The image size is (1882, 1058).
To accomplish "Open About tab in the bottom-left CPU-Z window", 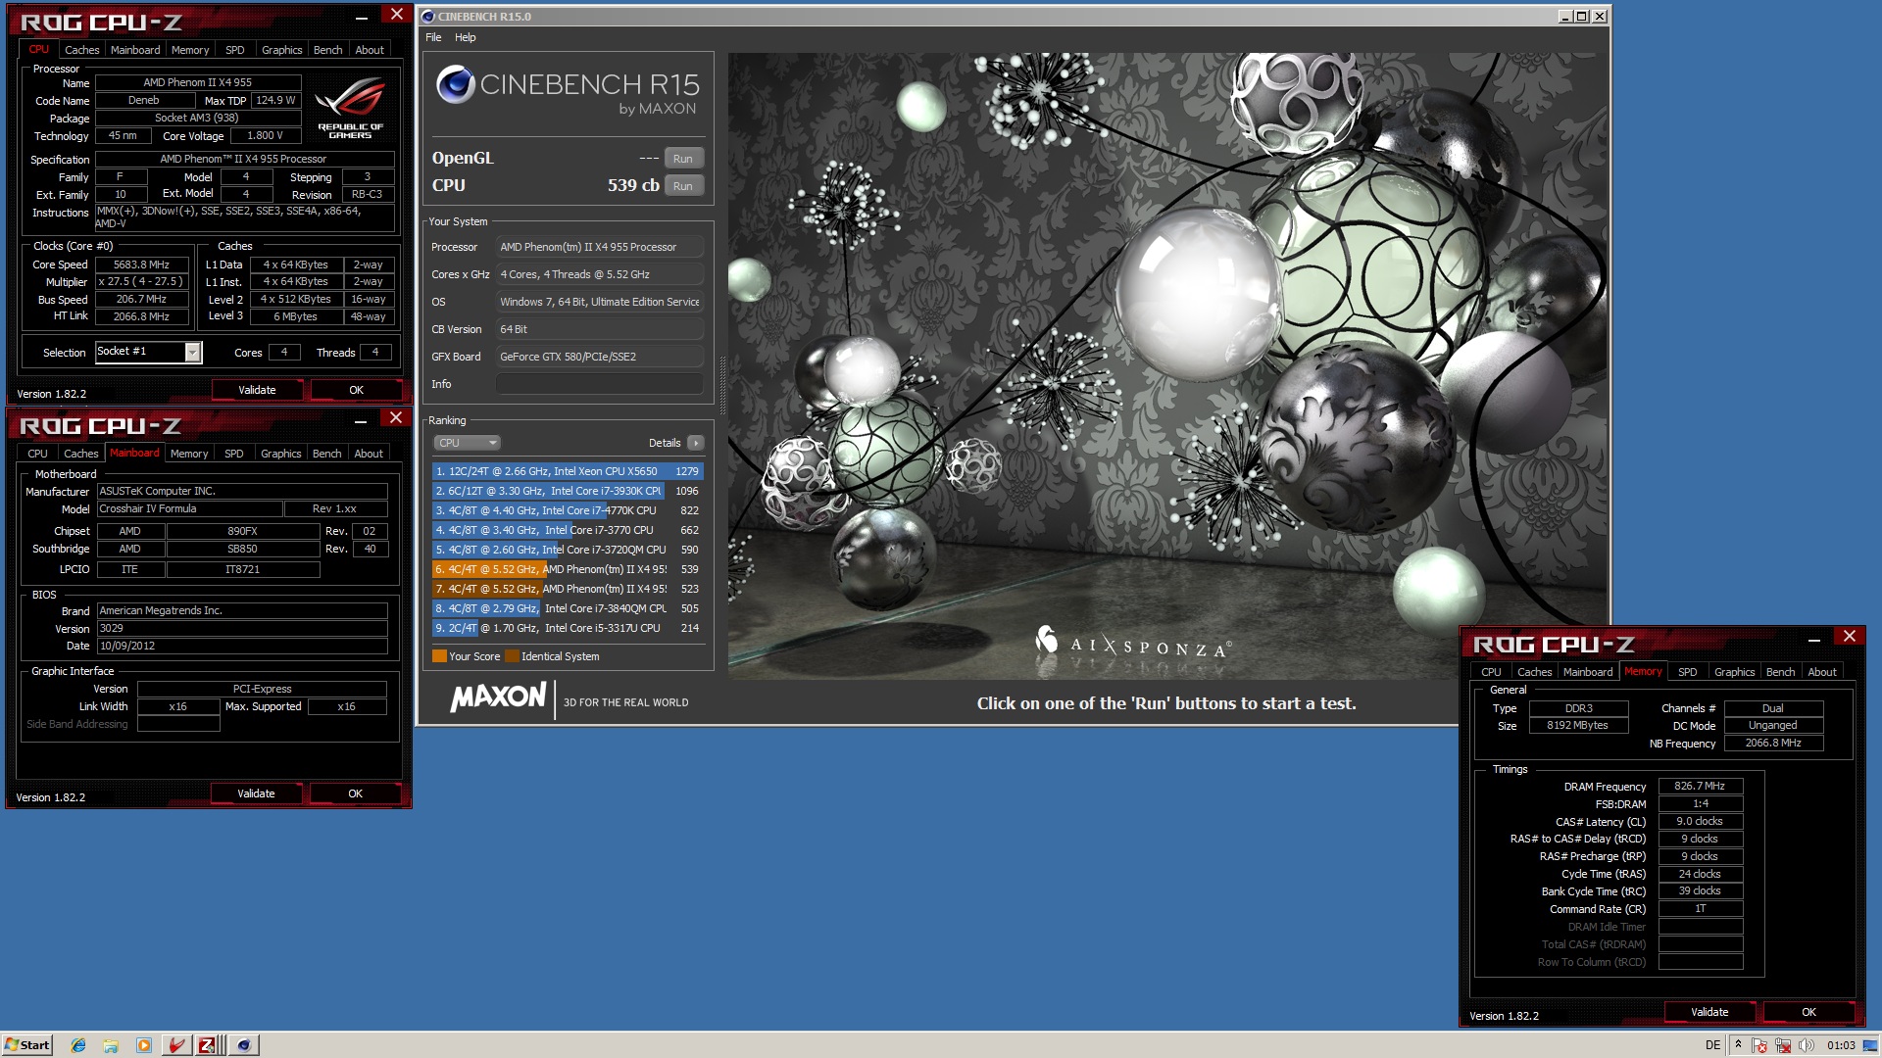I will click(369, 454).
